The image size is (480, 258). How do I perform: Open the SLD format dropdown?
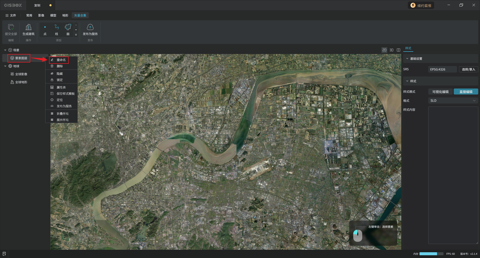[453, 100]
